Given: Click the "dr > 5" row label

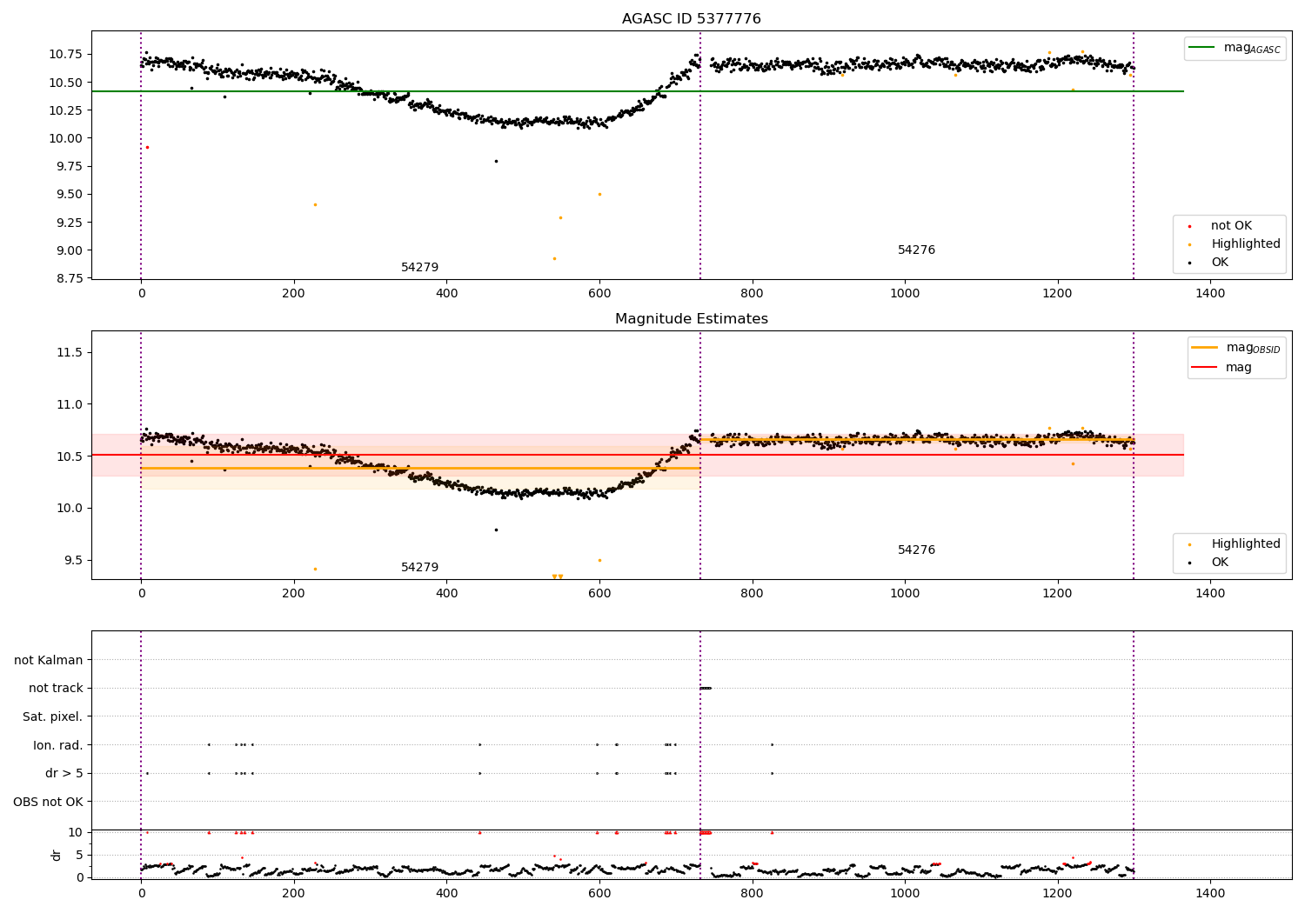Looking at the screenshot, I should click(x=64, y=774).
